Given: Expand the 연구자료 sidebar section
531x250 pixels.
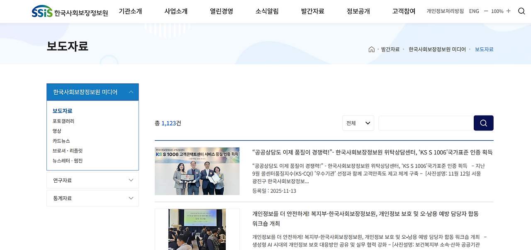Looking at the screenshot, I should click(93, 180).
